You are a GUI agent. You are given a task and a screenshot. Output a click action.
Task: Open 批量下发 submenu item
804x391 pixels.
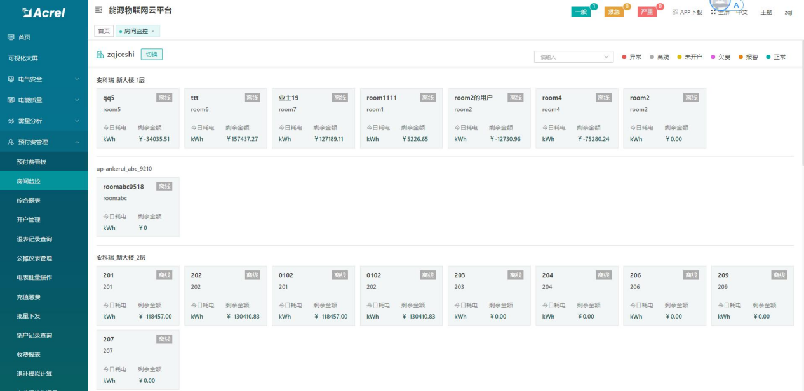click(44, 316)
